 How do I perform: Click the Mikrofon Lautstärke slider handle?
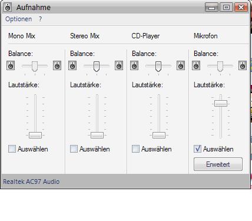pos(221,103)
